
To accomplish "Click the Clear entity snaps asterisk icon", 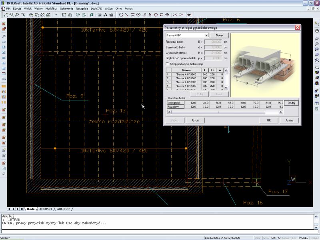I will pos(189,15).
